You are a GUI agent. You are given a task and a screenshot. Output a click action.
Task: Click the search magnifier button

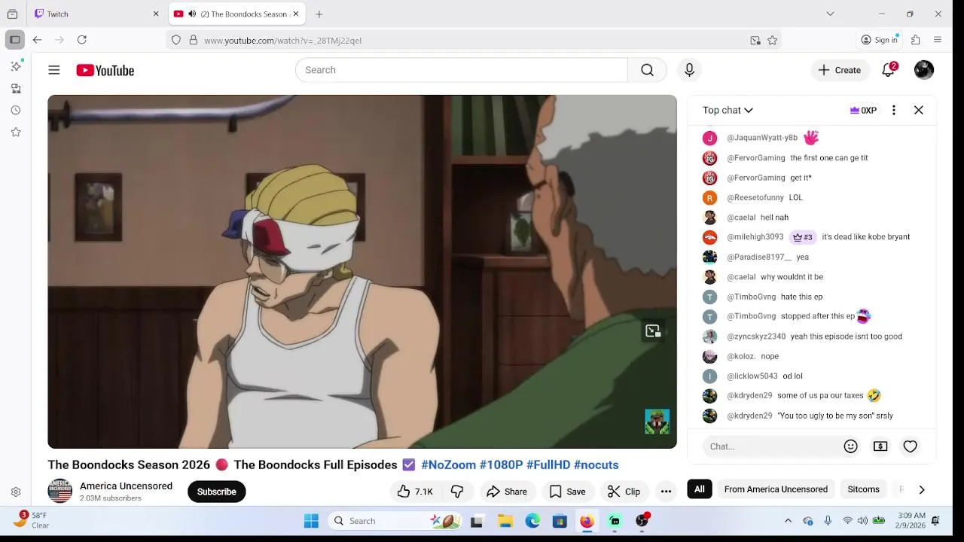click(647, 70)
